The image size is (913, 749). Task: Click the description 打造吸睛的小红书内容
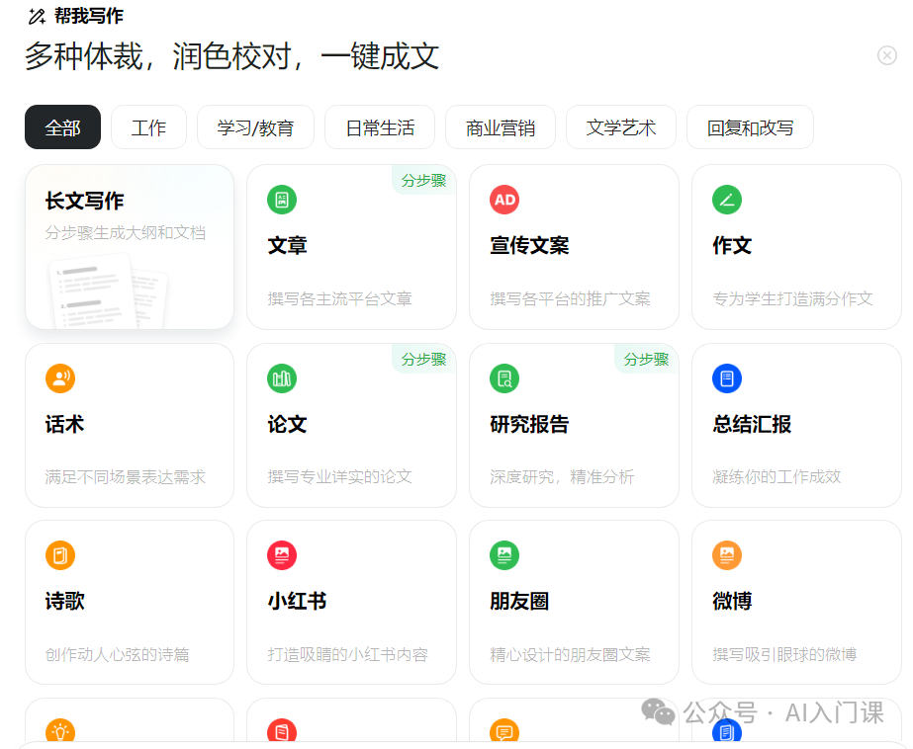(x=347, y=655)
